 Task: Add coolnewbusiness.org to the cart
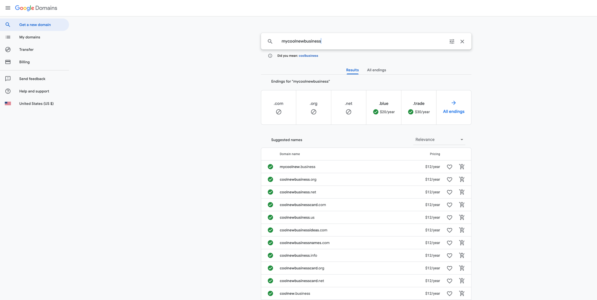pyautogui.click(x=462, y=179)
